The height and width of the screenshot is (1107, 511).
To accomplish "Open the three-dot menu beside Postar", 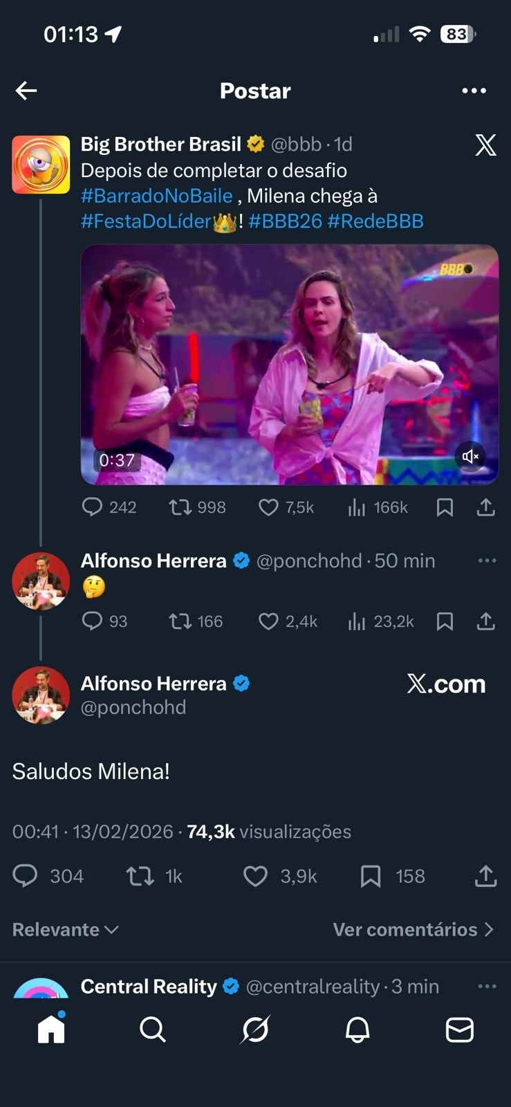I will point(474,91).
